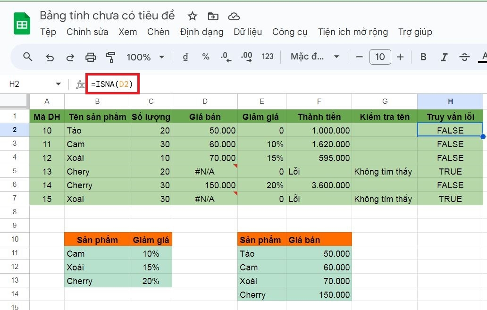This screenshot has width=487, height=310.
Task: Click the title Bảng tính chưa có tiêu đề
Action: [107, 16]
